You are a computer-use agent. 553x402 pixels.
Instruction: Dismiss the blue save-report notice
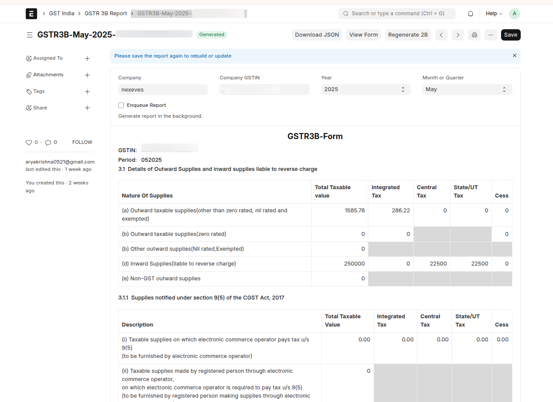pos(515,56)
